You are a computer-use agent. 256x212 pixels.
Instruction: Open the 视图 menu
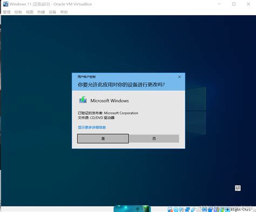(30, 12)
